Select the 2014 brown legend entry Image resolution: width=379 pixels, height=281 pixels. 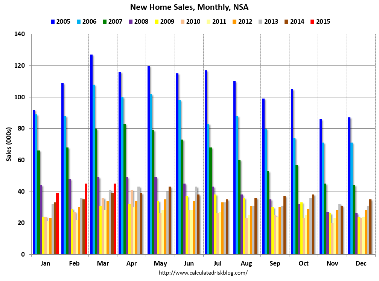click(x=294, y=22)
